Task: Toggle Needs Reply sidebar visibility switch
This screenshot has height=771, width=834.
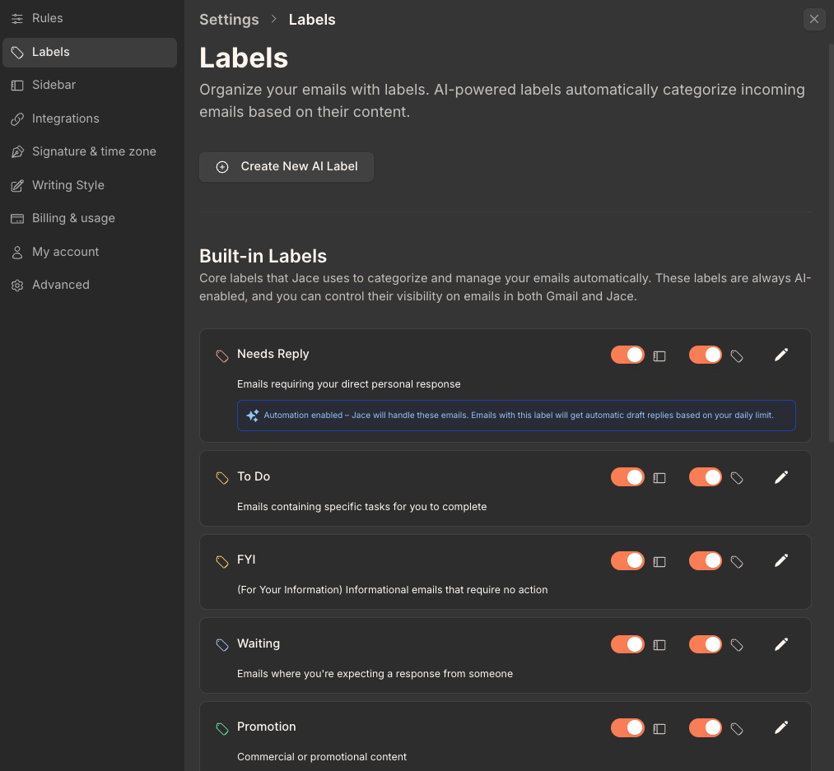Action: [627, 355]
